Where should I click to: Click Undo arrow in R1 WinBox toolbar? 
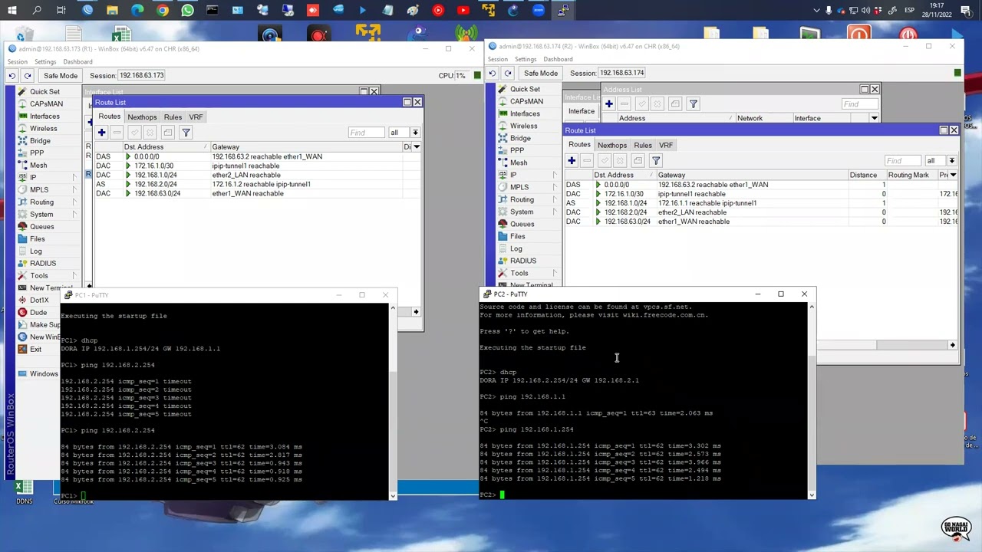click(x=12, y=76)
